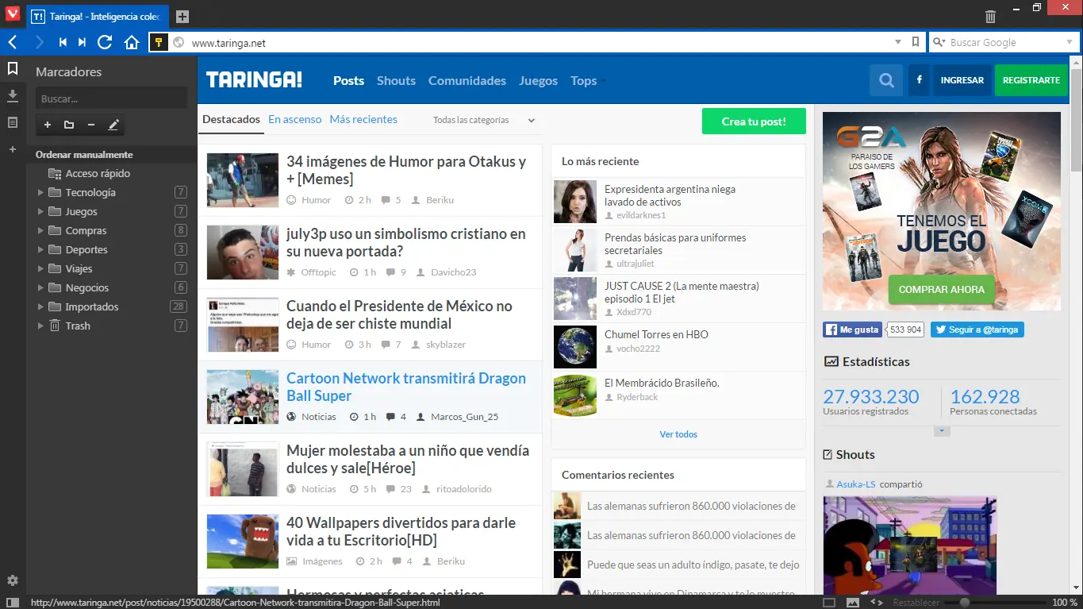Viewport: 1083px width, 609px height.
Task: Add a new bookmark with plus button
Action: 48,125
